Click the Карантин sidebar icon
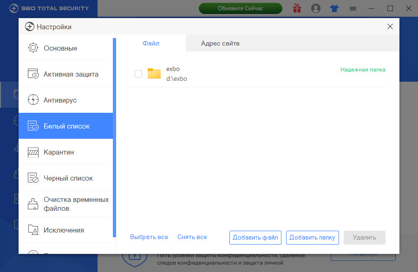The width and height of the screenshot is (418, 272). [33, 152]
